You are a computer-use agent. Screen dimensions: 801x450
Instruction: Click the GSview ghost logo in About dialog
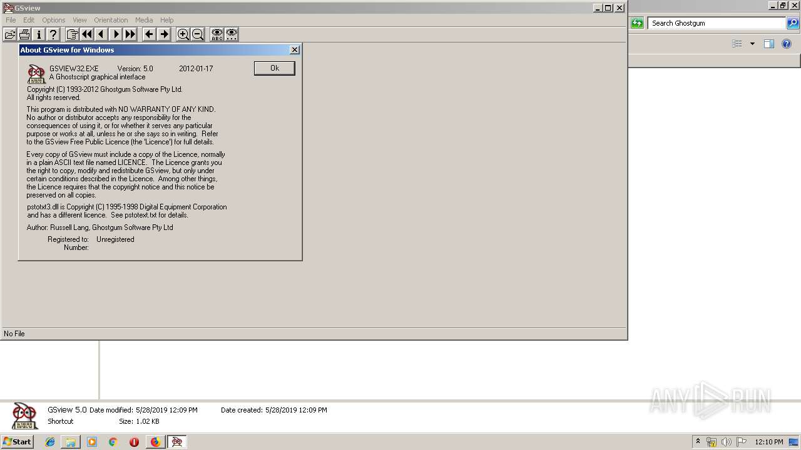click(x=37, y=74)
